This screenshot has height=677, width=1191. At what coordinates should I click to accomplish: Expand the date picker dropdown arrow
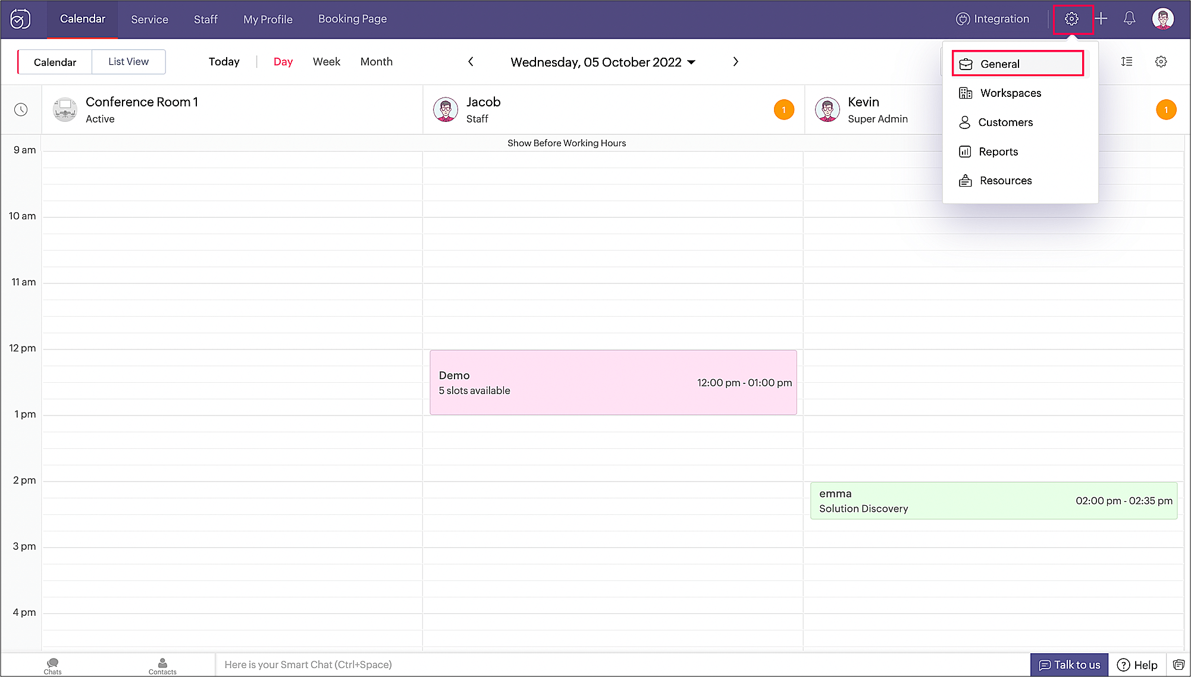point(691,62)
